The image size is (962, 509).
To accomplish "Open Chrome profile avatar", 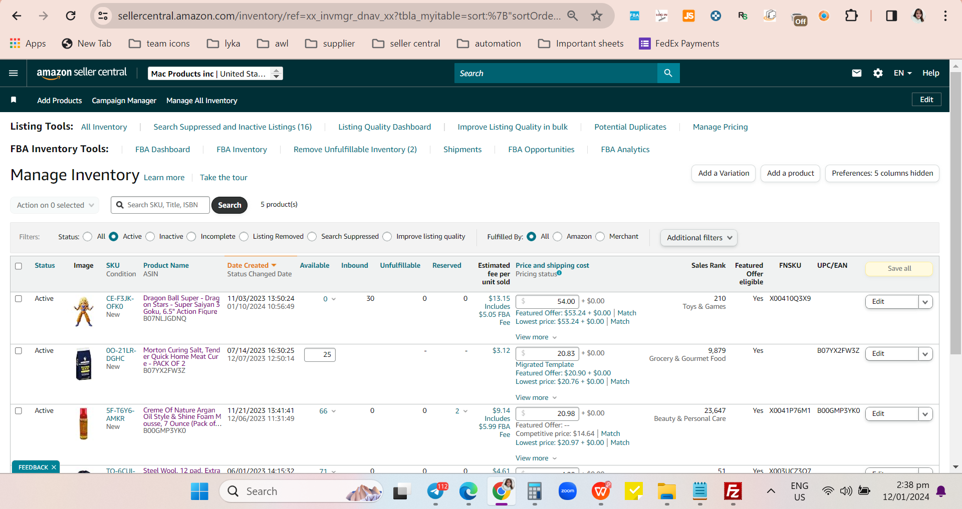I will (918, 16).
